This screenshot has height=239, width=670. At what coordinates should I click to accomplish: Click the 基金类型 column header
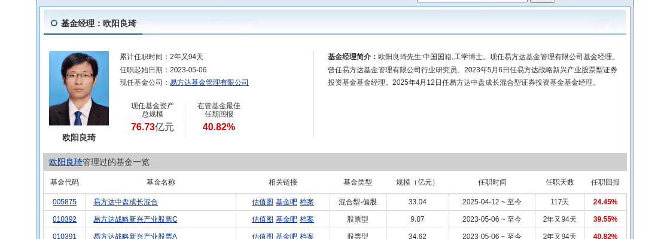point(358,182)
